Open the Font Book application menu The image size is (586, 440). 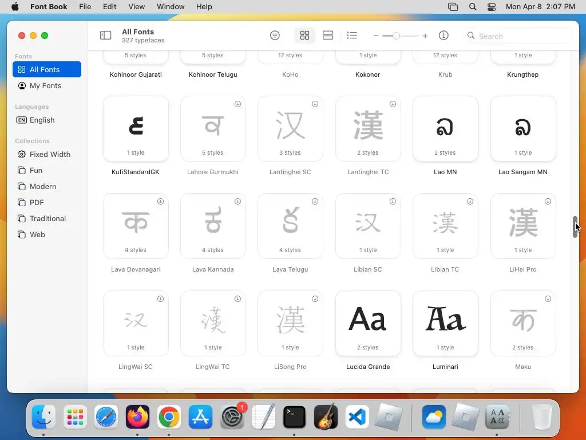[x=49, y=7]
